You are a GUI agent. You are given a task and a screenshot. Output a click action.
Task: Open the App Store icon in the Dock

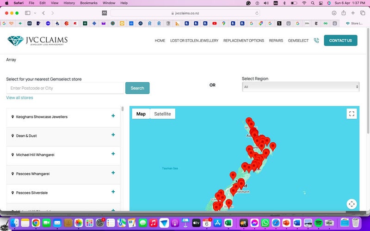[x=217, y=223]
